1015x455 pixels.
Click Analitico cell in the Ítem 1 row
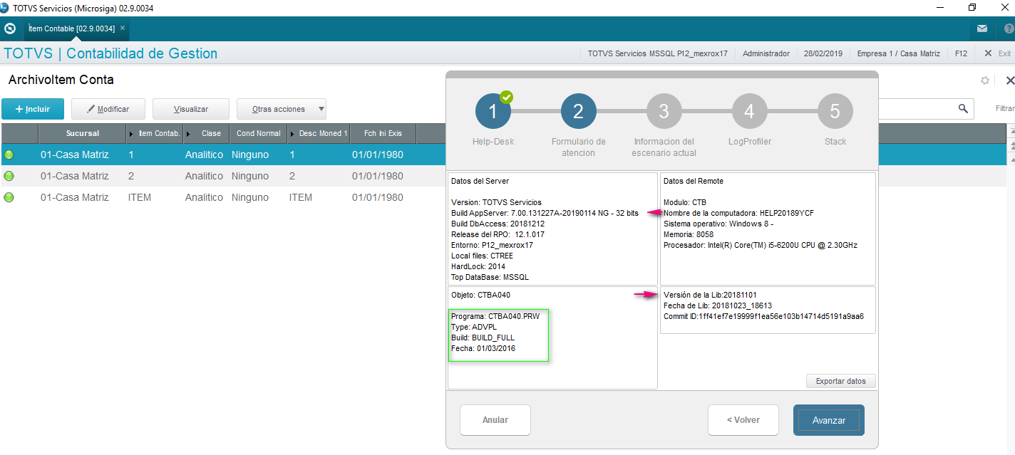204,155
